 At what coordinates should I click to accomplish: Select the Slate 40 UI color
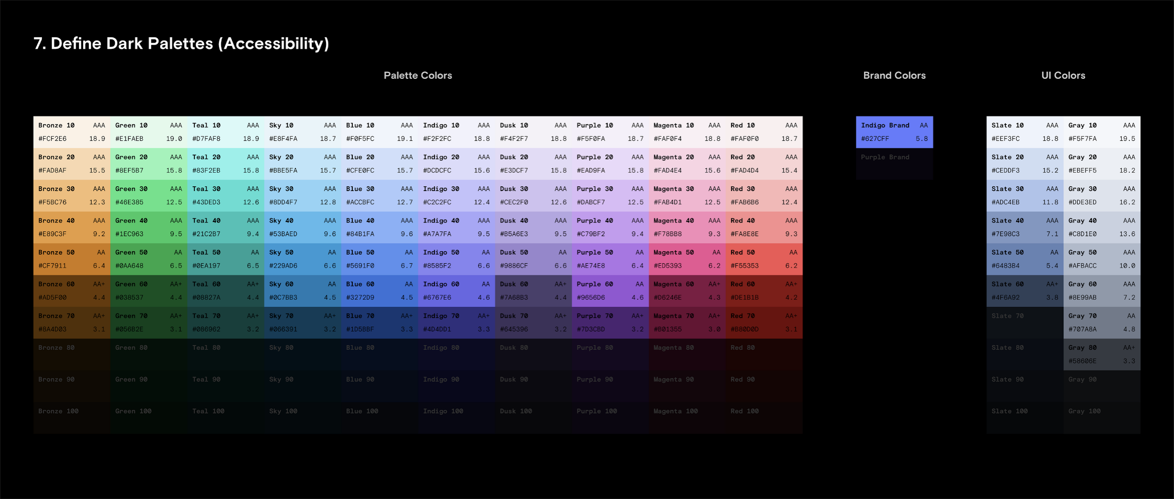(x=1024, y=227)
